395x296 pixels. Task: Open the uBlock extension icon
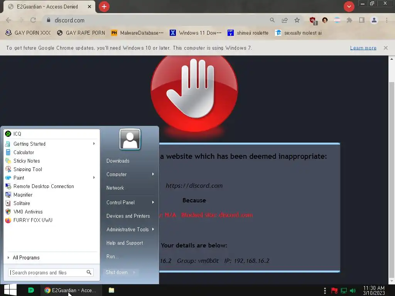[313, 21]
